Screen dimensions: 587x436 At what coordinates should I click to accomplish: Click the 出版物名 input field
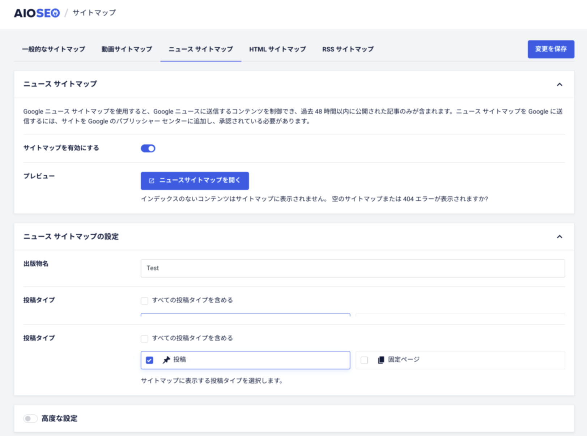(353, 268)
